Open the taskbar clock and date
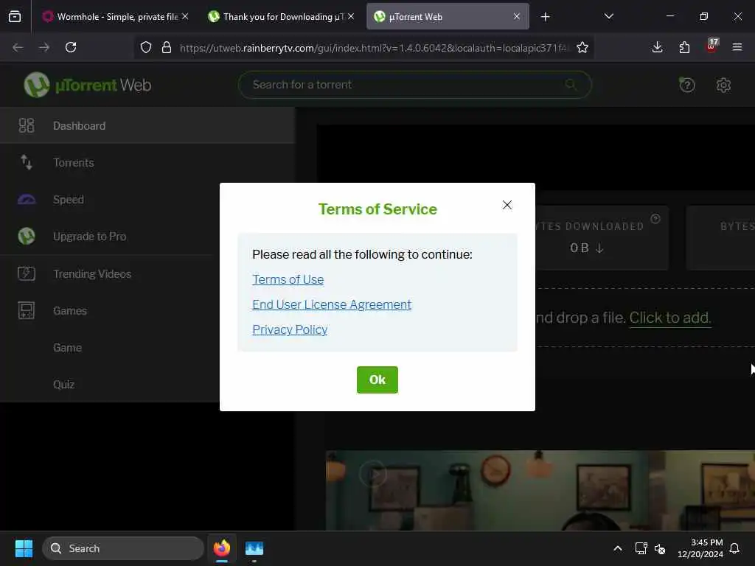Viewport: 755px width, 566px height. click(700, 548)
